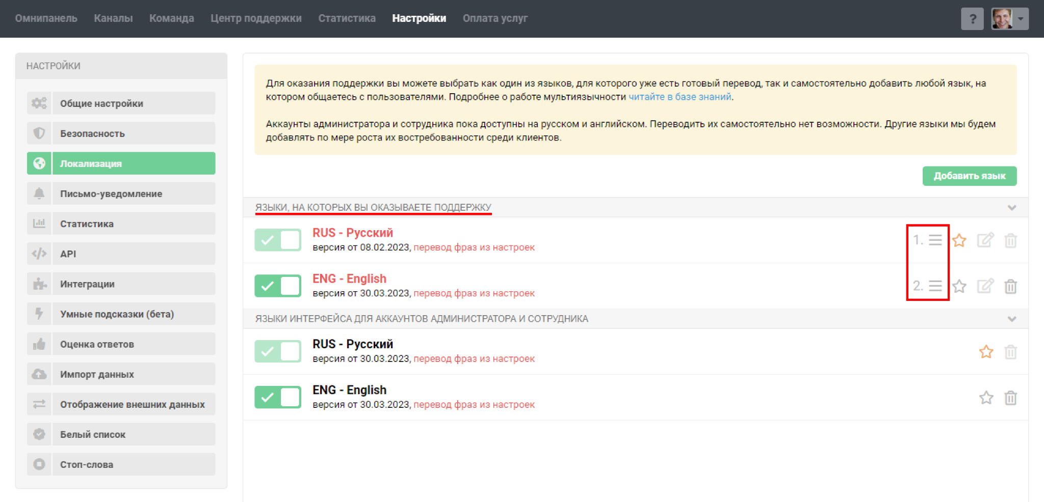Star the interface ENG English language

986,398
